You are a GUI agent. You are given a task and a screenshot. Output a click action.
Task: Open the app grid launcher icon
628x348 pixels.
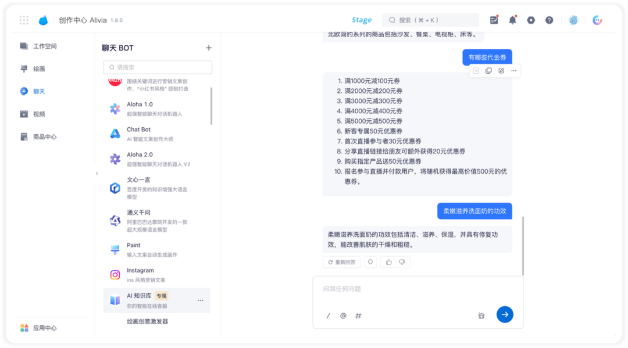pyautogui.click(x=24, y=20)
